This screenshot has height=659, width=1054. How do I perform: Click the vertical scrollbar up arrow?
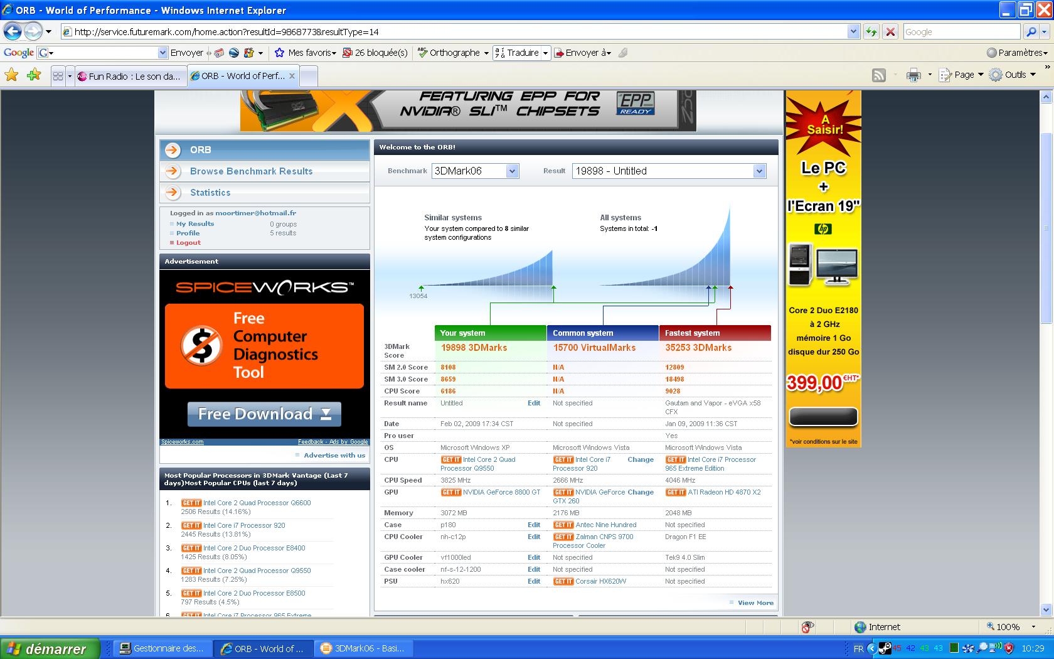pyautogui.click(x=1046, y=97)
